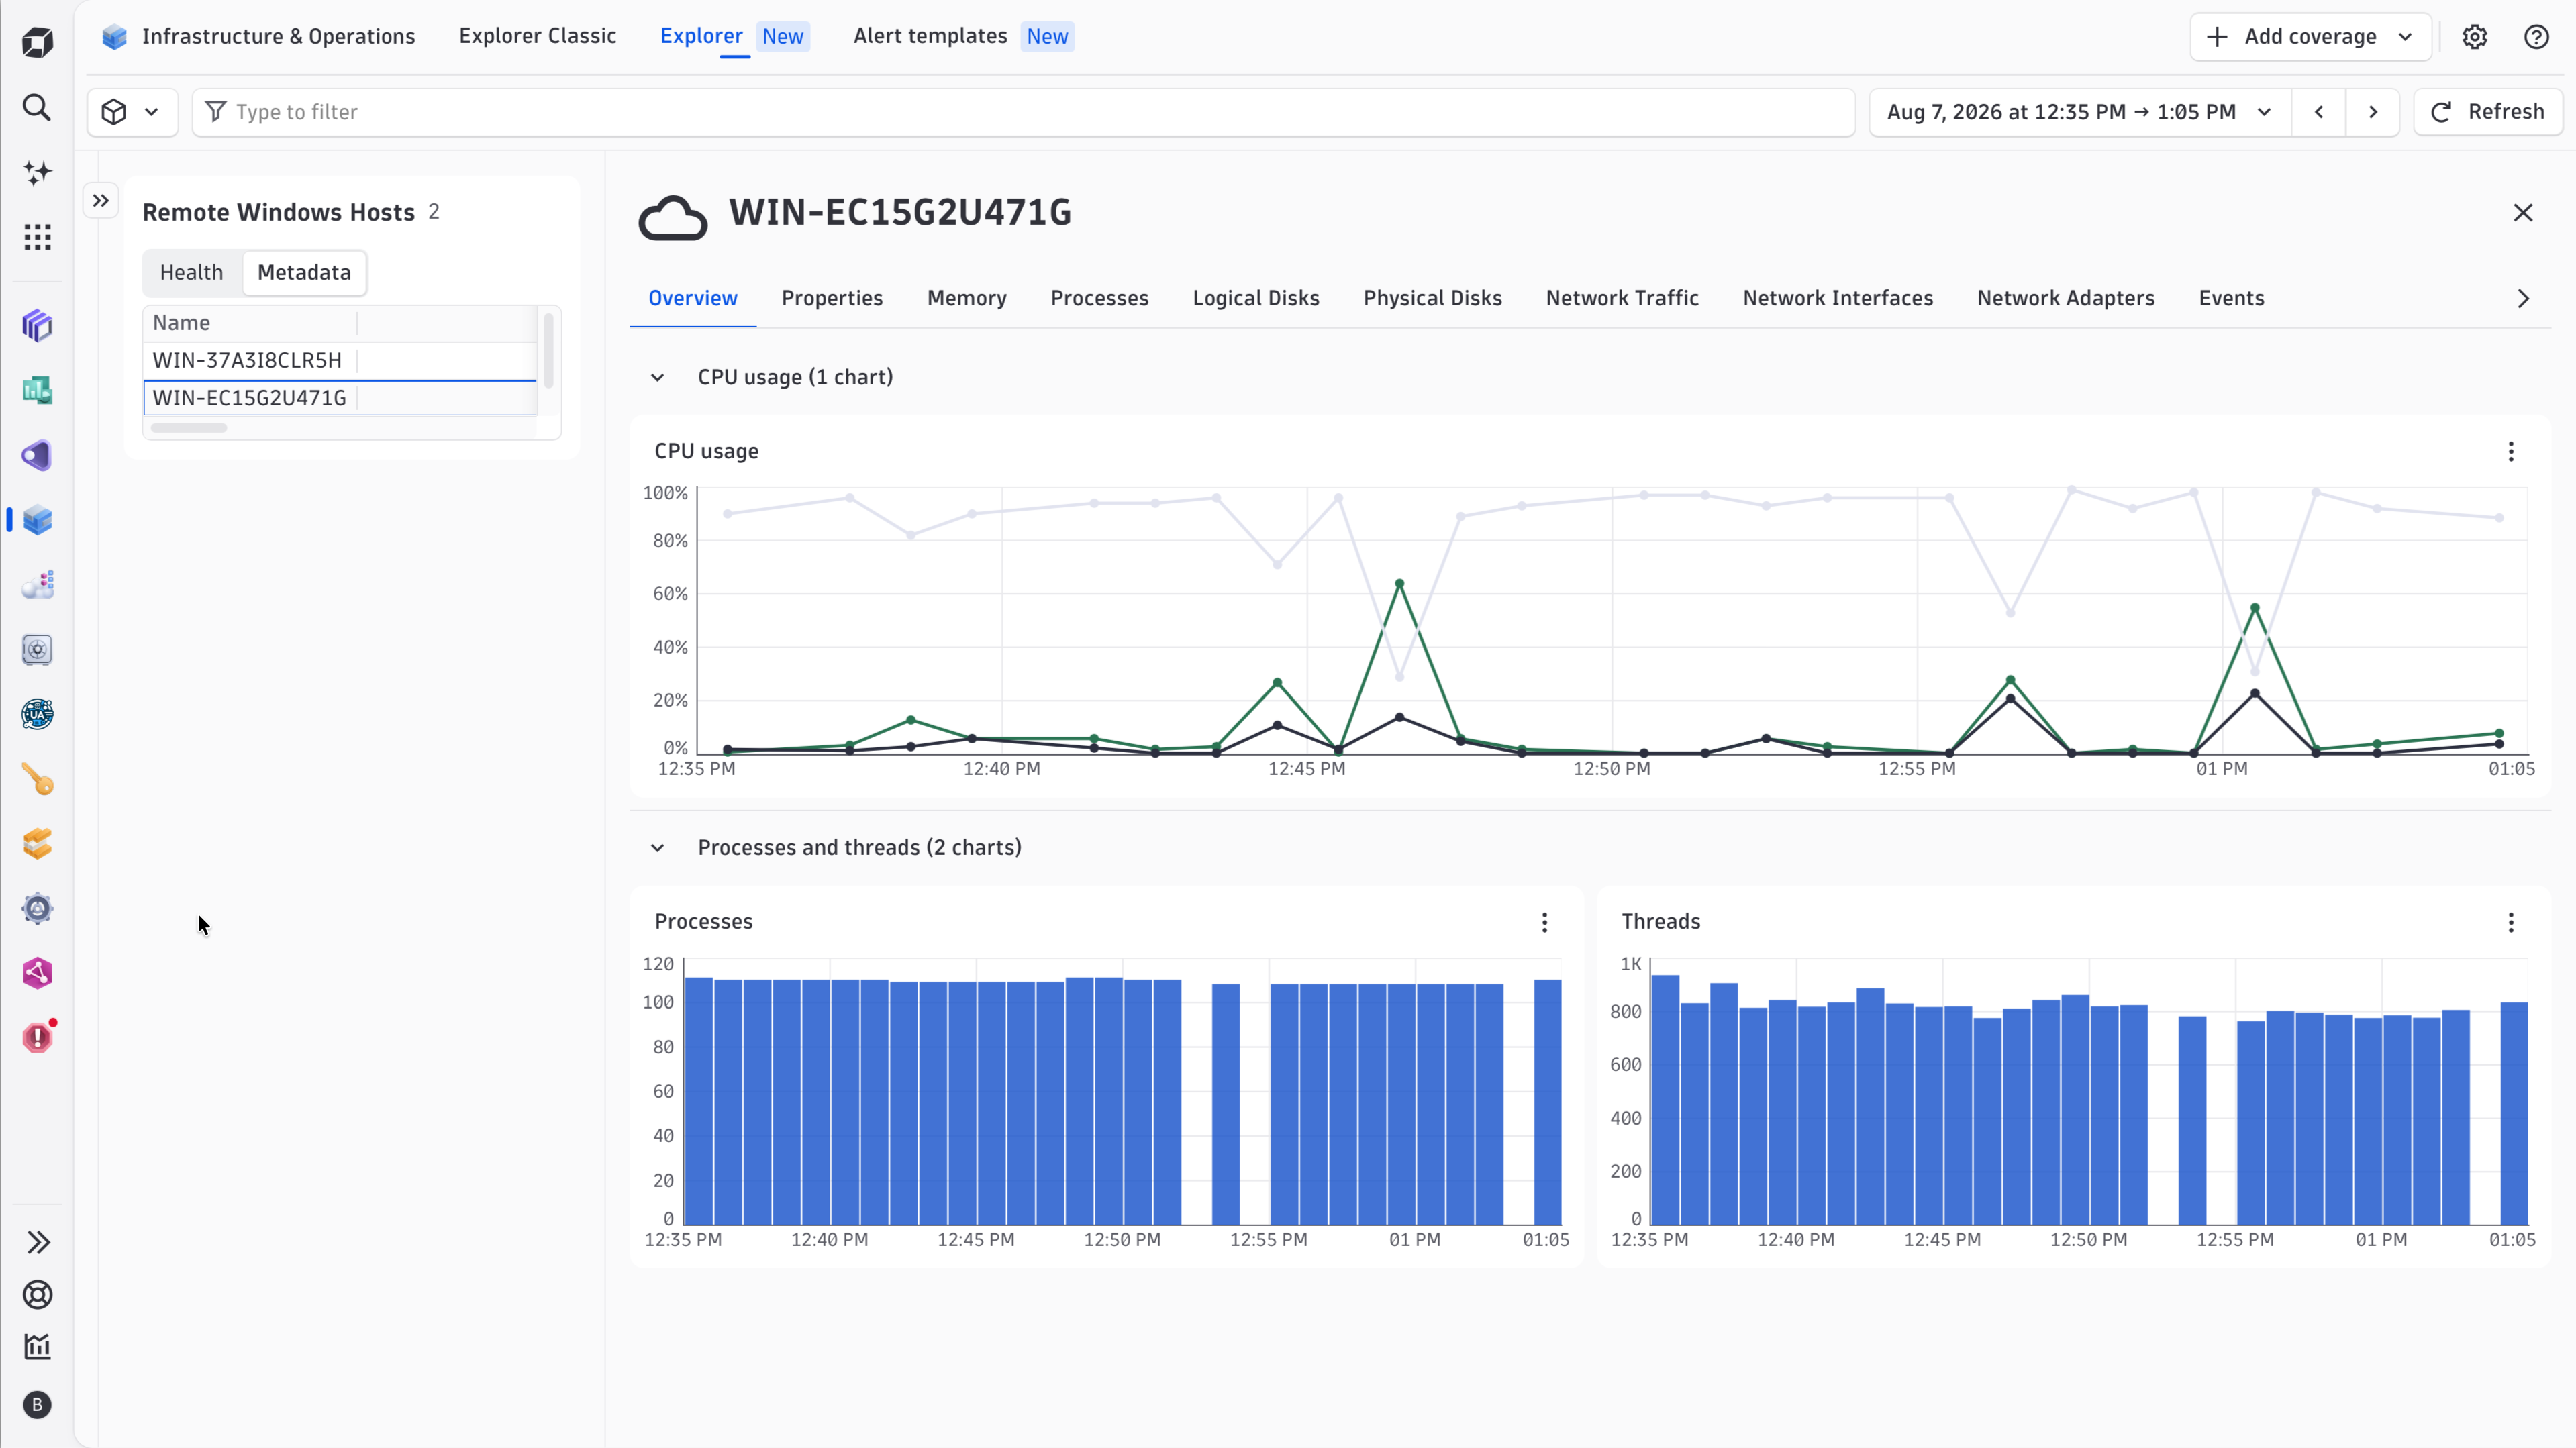Select host row WIN-EC15G2U471G
This screenshot has height=1448, width=2576.
click(x=340, y=398)
